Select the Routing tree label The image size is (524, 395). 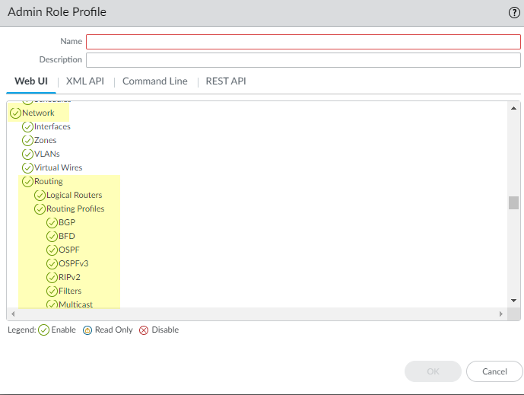click(49, 182)
